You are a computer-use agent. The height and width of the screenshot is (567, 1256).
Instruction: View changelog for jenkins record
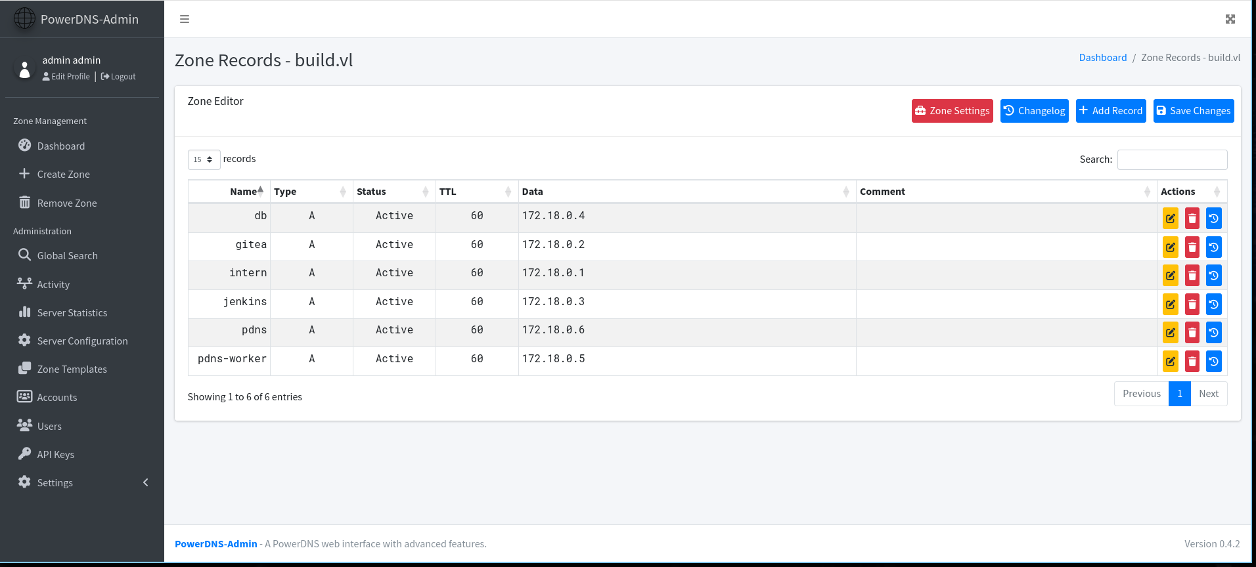click(x=1214, y=304)
